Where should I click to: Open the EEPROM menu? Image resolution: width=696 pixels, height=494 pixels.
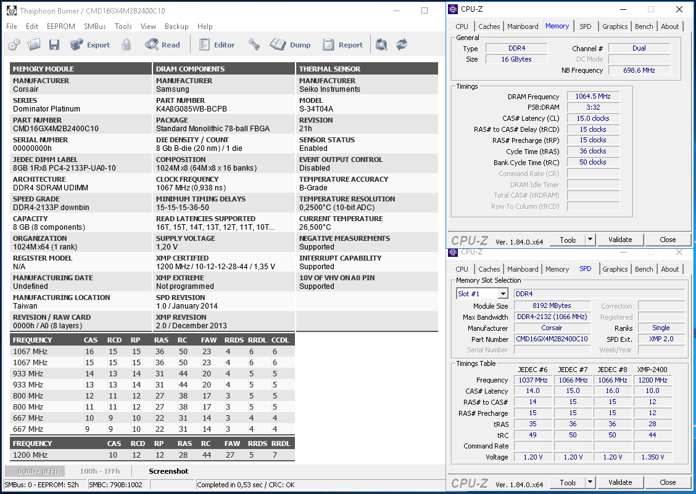[x=61, y=26]
